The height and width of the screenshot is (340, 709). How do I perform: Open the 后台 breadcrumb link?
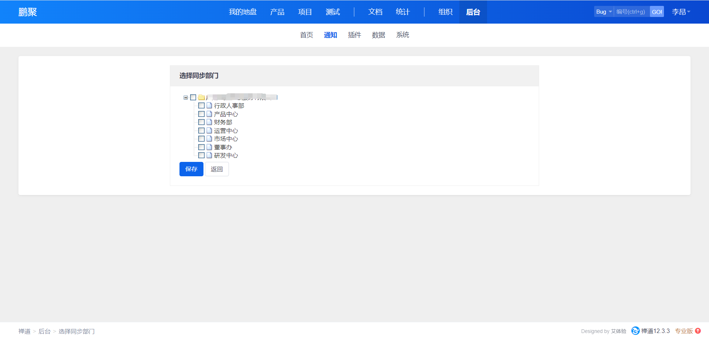tap(44, 331)
